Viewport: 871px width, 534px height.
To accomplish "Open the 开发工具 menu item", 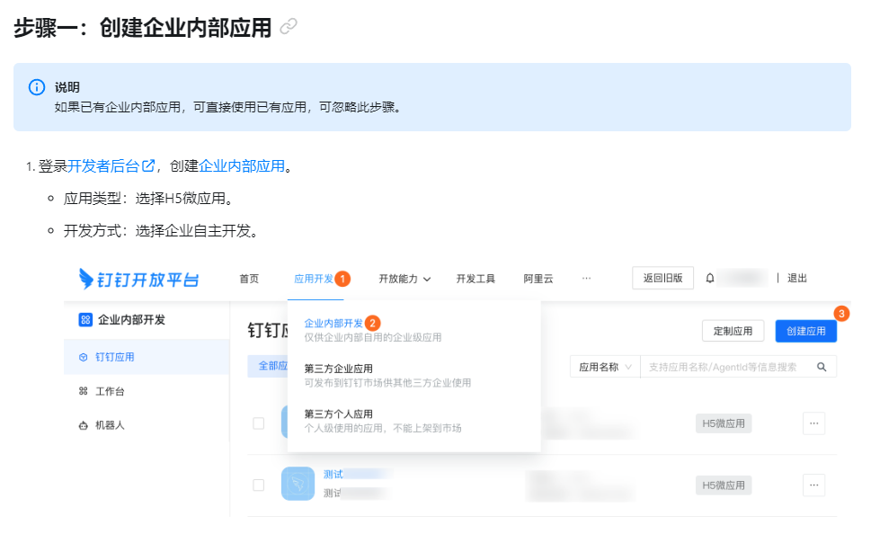I will (x=475, y=279).
